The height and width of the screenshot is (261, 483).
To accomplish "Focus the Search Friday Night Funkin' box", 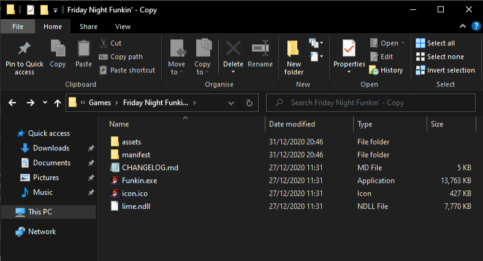I will pos(371,103).
